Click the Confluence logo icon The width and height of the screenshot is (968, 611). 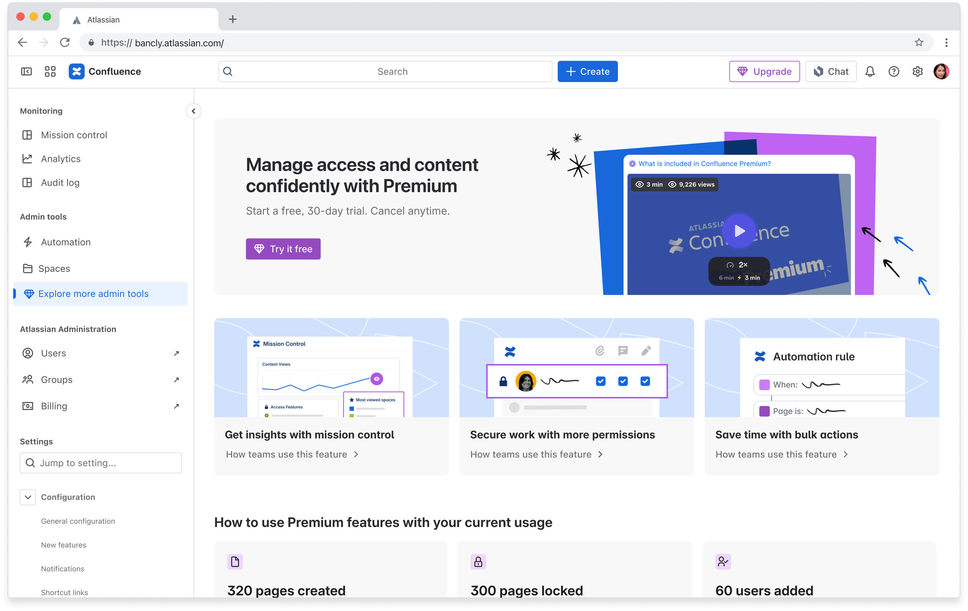coord(76,72)
